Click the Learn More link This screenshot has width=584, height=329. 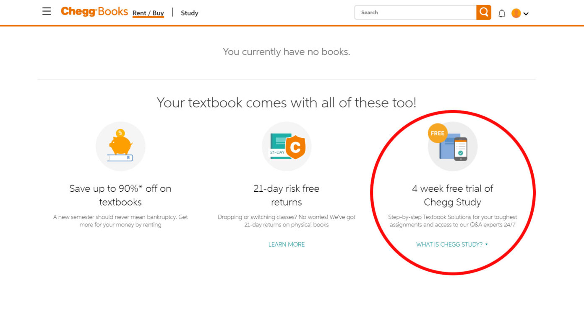pyautogui.click(x=287, y=244)
